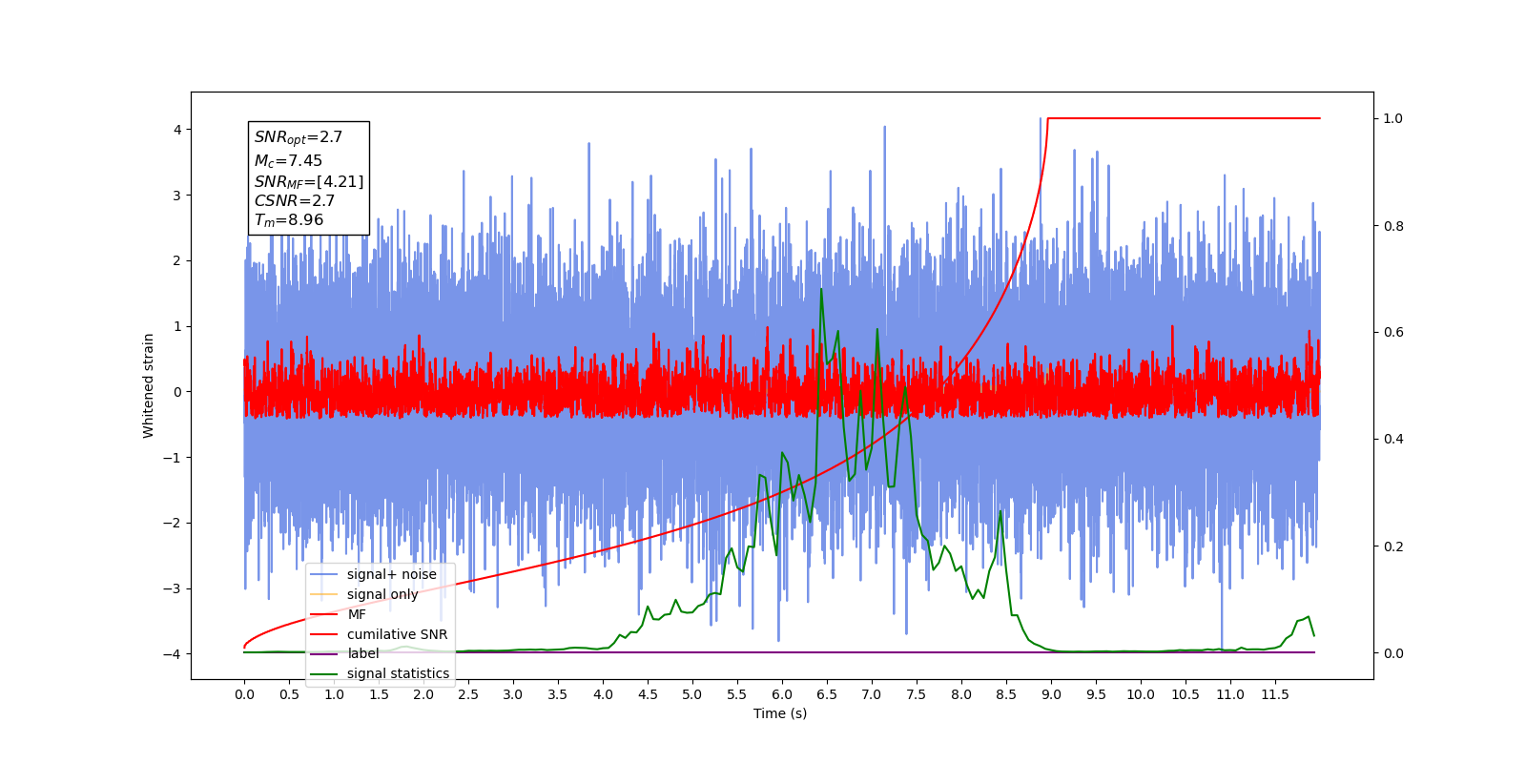The width and height of the screenshot is (1526, 763).
Task: Click the right y-axis tick label 0.8
Action: pos(1393,226)
